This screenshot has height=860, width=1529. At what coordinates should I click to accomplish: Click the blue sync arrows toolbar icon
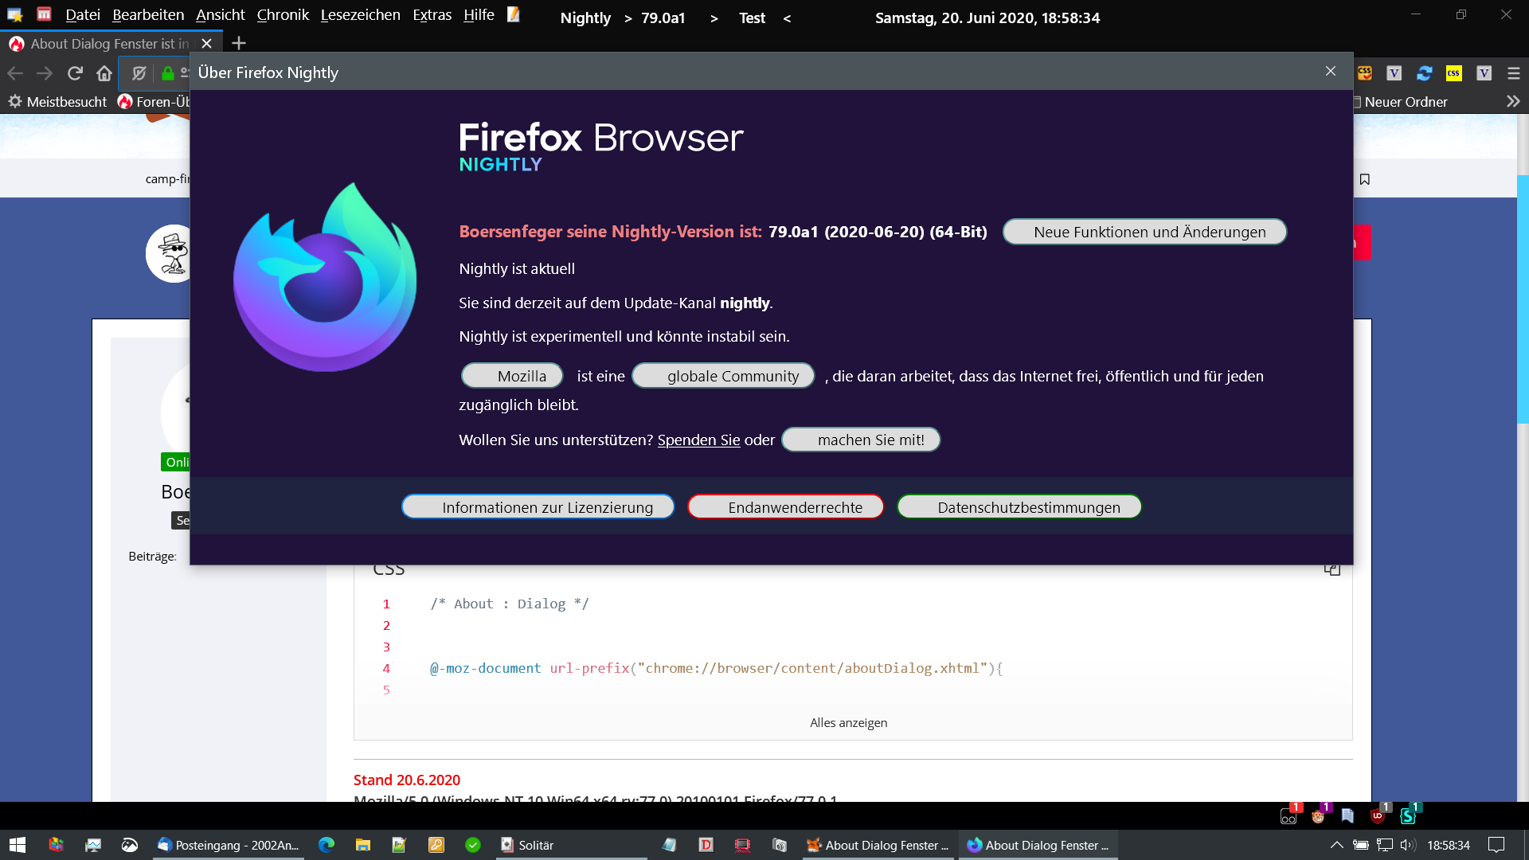(x=1424, y=73)
